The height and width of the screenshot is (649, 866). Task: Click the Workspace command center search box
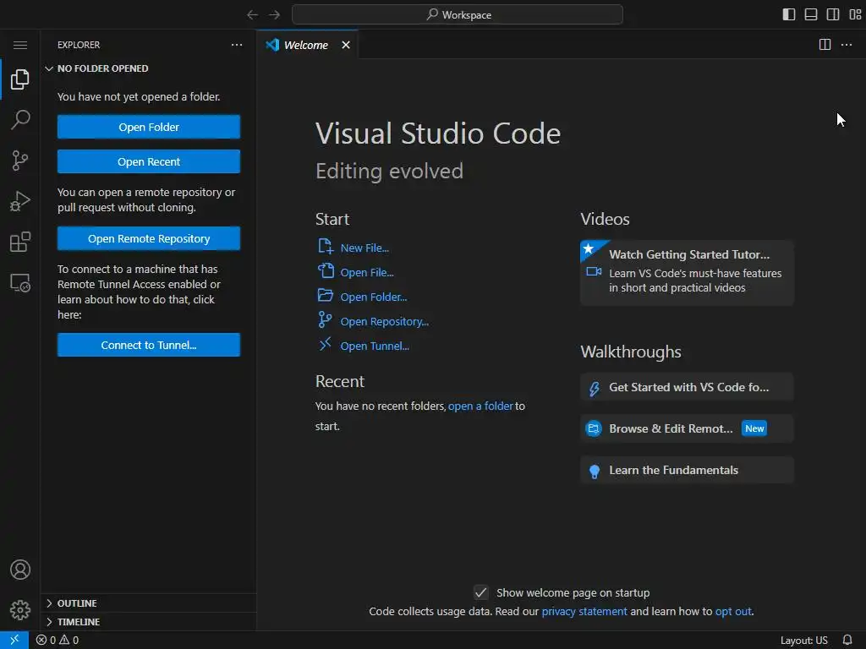458,14
